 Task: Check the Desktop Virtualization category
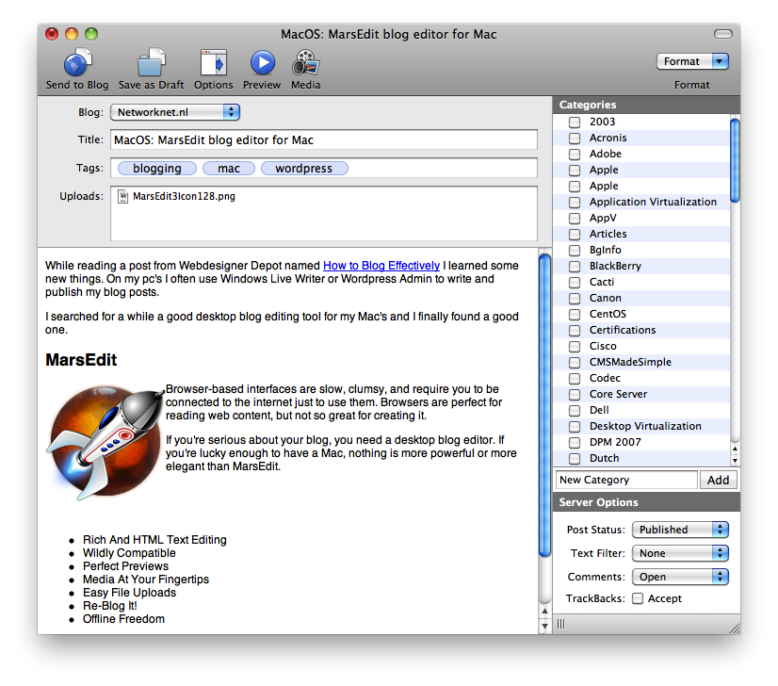click(x=575, y=426)
